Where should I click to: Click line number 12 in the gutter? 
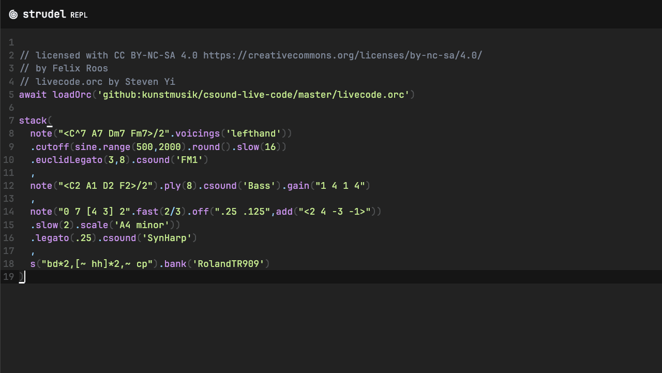pyautogui.click(x=8, y=186)
